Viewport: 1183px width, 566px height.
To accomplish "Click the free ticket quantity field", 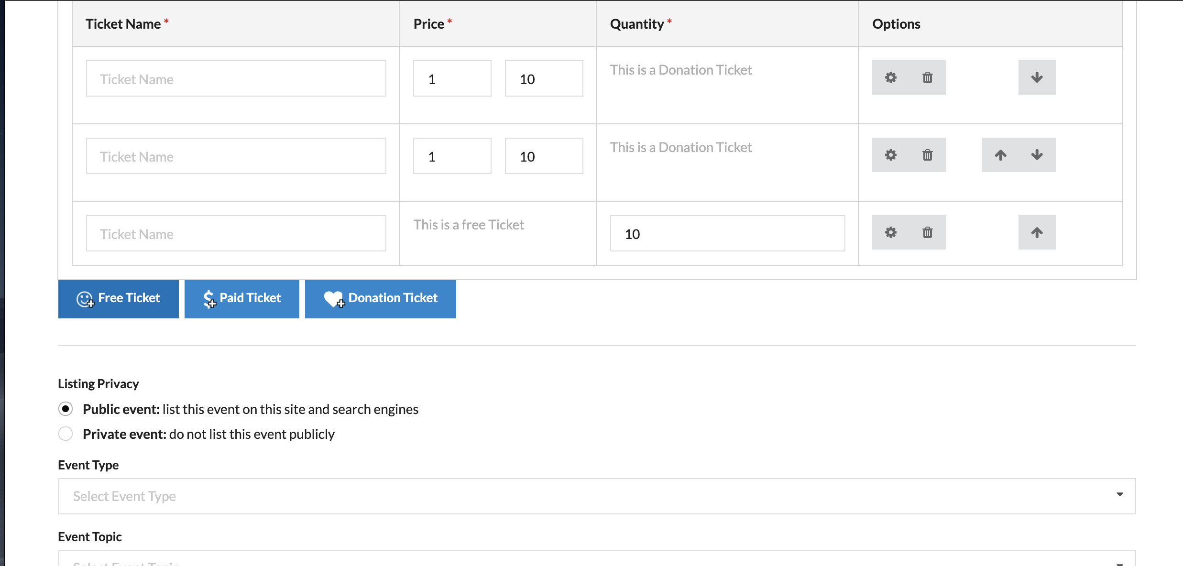I will coord(727,233).
